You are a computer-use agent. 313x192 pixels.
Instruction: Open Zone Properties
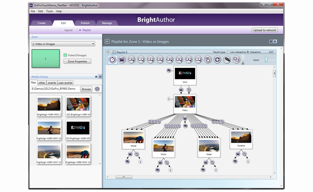[77, 61]
